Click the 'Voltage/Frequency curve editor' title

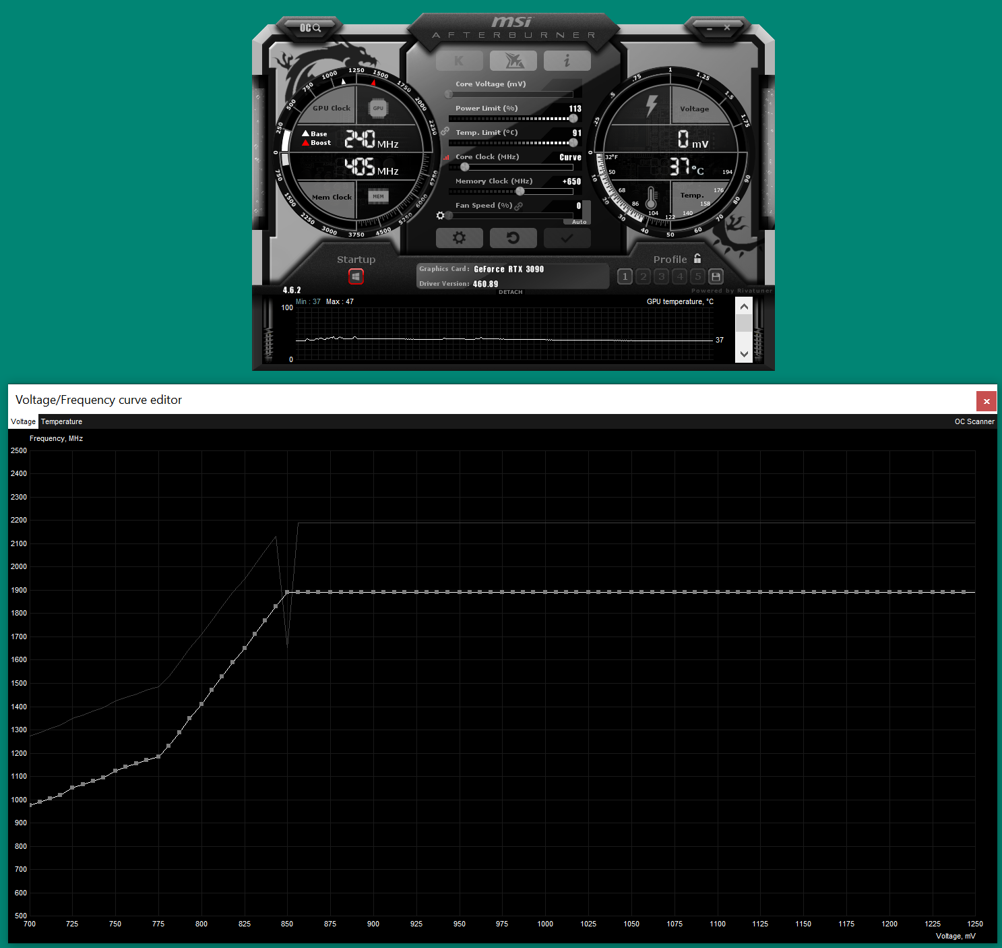(99, 400)
